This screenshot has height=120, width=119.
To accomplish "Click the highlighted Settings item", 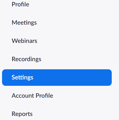I will 57,77.
